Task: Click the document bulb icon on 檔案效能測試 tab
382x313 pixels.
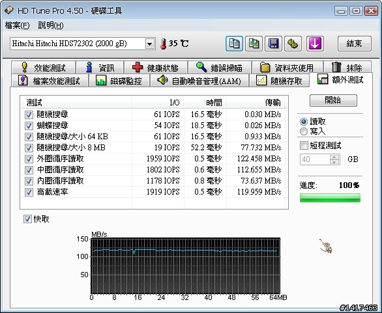Action: point(23,80)
